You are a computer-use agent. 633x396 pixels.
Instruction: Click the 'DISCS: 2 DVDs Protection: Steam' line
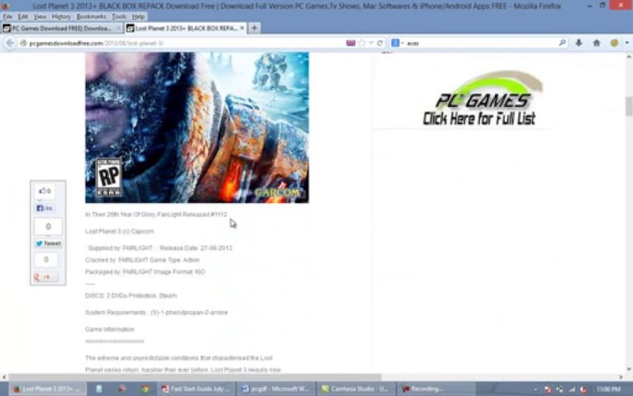point(131,295)
